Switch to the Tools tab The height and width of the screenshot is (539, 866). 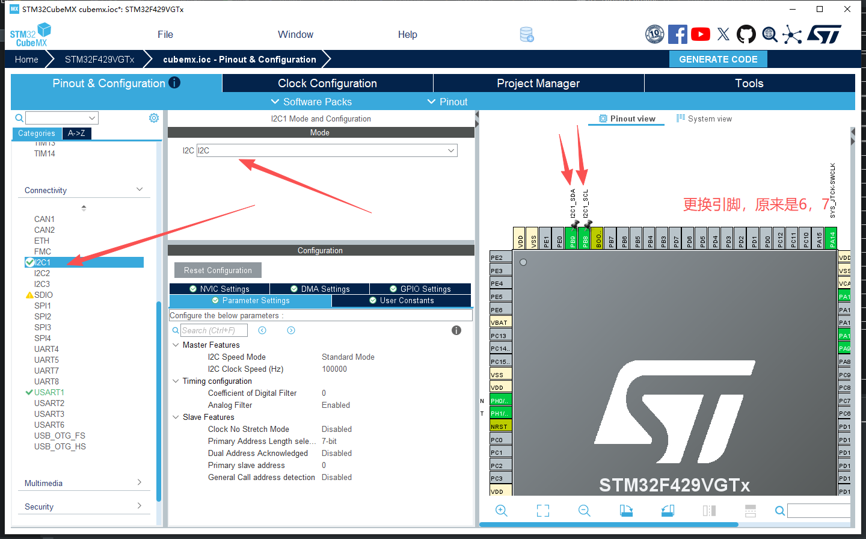pyautogui.click(x=749, y=83)
